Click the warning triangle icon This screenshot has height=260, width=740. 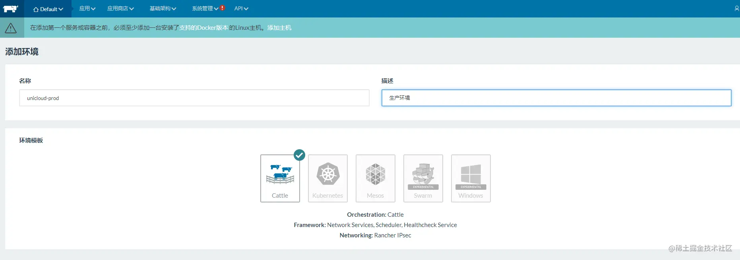click(x=11, y=28)
